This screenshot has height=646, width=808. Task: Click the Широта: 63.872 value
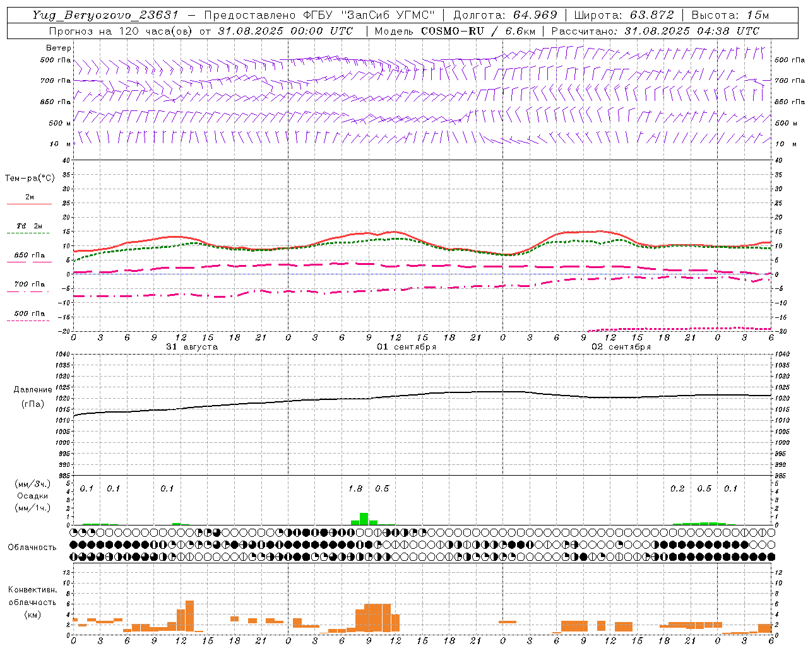tap(624, 15)
